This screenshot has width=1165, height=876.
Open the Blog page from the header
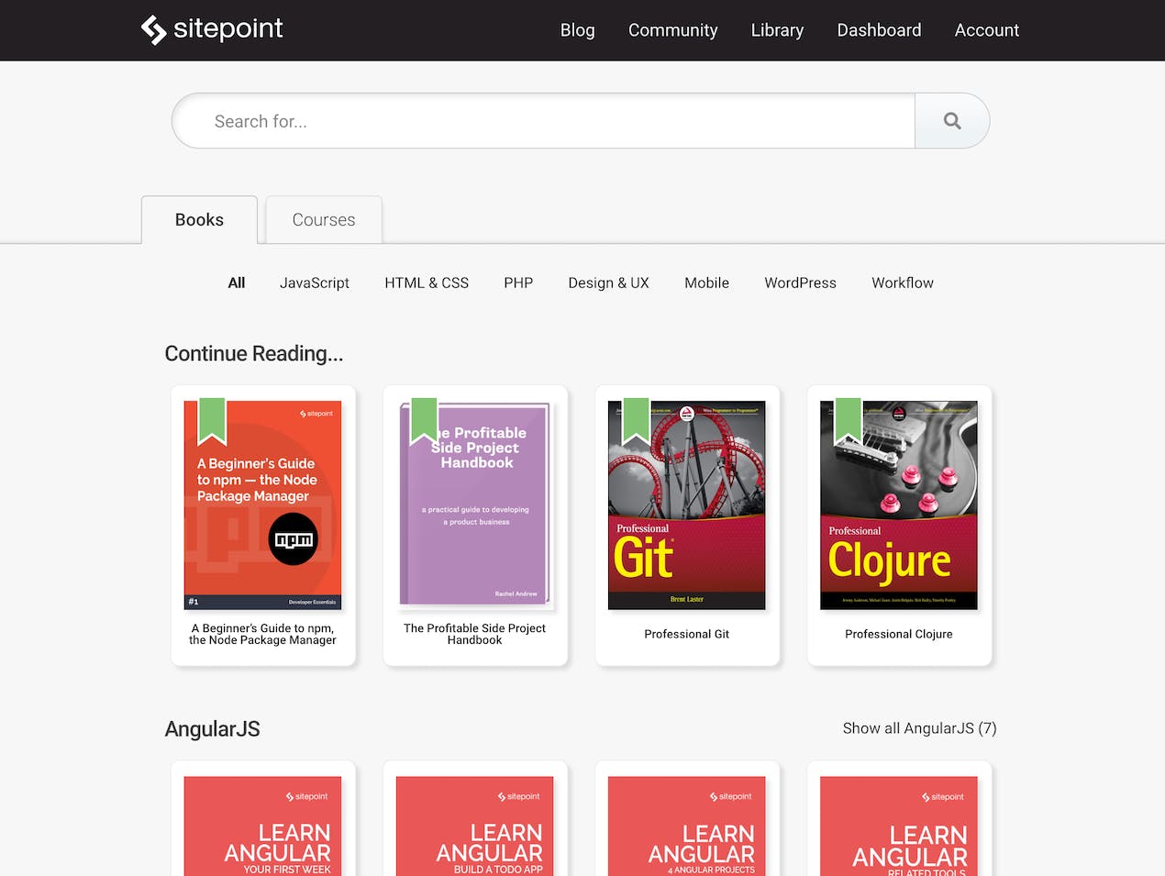578,30
